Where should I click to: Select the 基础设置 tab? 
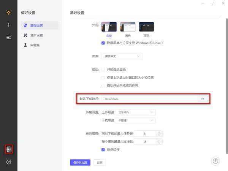pos(36,25)
